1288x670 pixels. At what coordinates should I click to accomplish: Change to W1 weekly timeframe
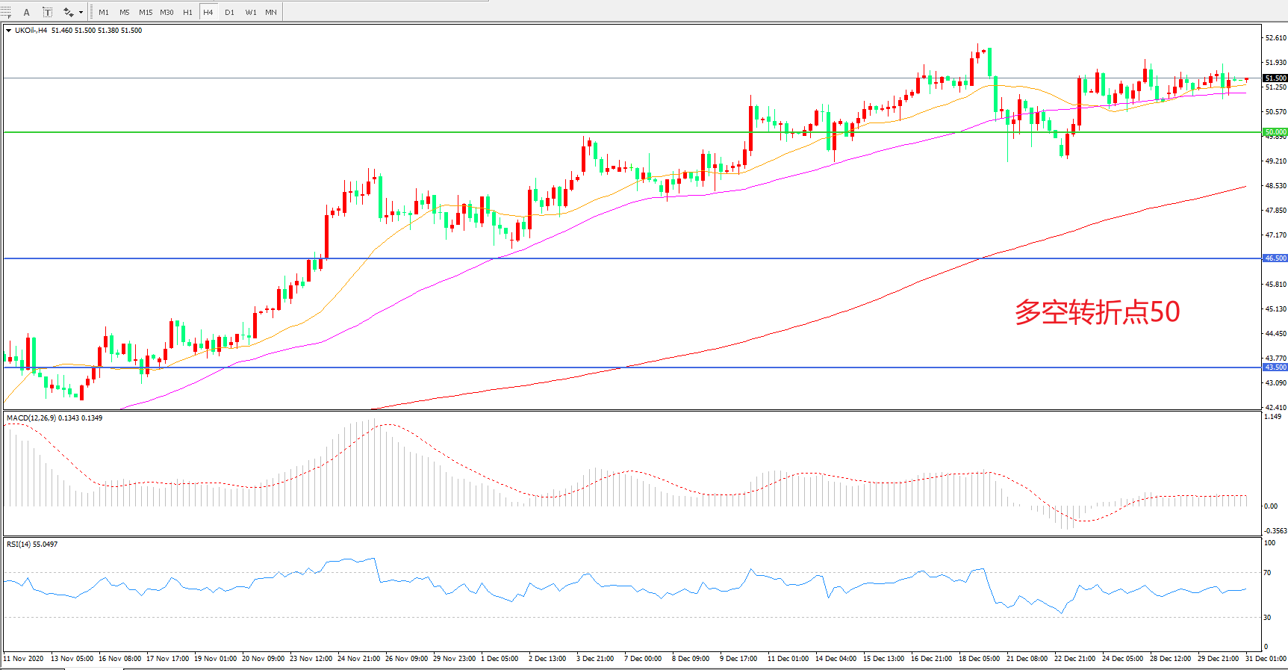coord(250,12)
